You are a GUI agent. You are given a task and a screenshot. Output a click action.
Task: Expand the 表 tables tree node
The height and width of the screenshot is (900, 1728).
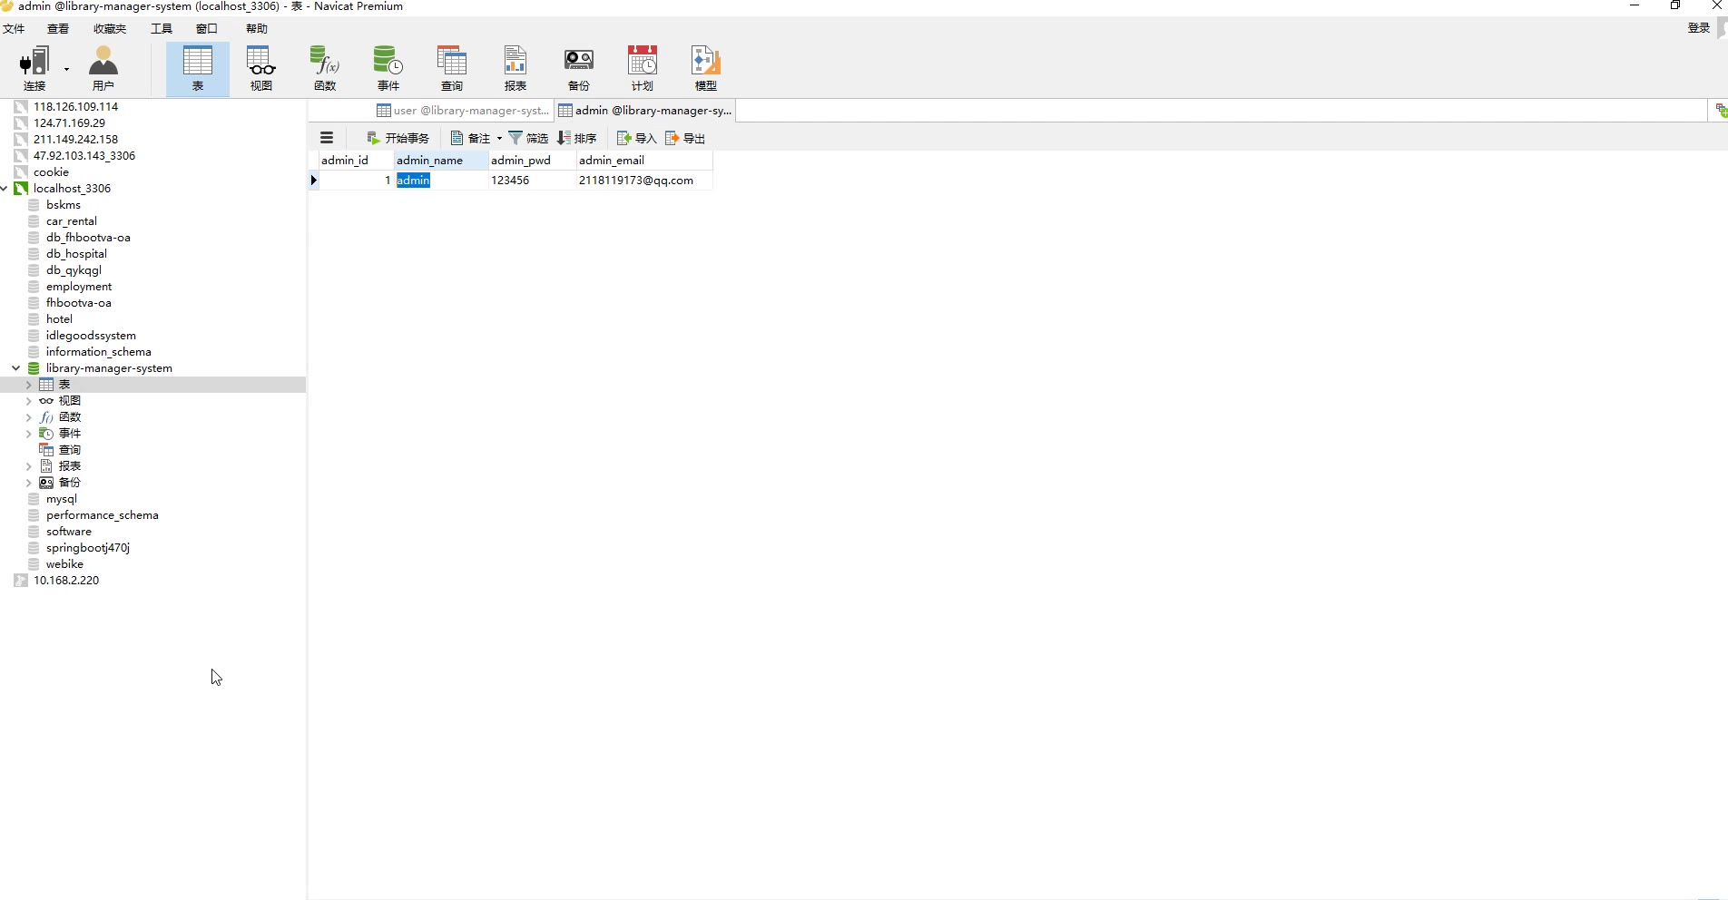(28, 385)
